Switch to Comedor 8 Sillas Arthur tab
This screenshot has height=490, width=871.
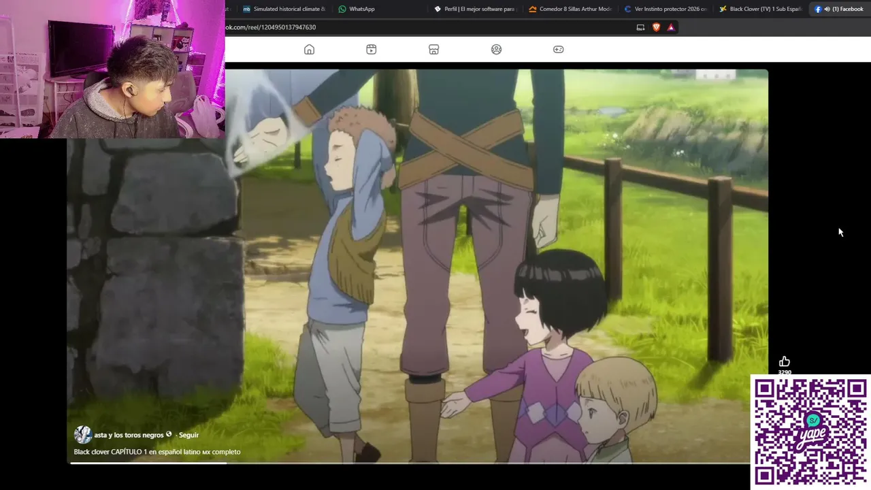pos(570,9)
